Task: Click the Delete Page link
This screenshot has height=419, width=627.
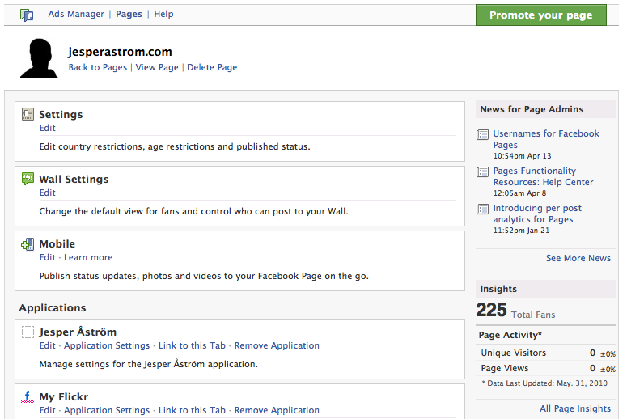Action: click(x=212, y=67)
